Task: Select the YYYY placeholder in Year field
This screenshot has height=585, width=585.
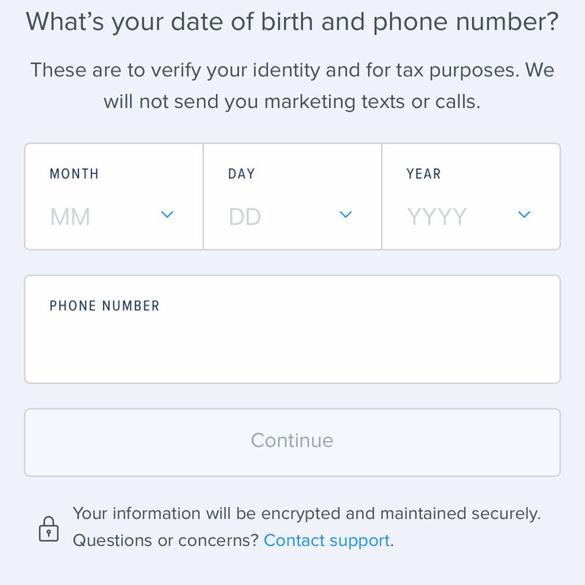Action: pyautogui.click(x=437, y=217)
